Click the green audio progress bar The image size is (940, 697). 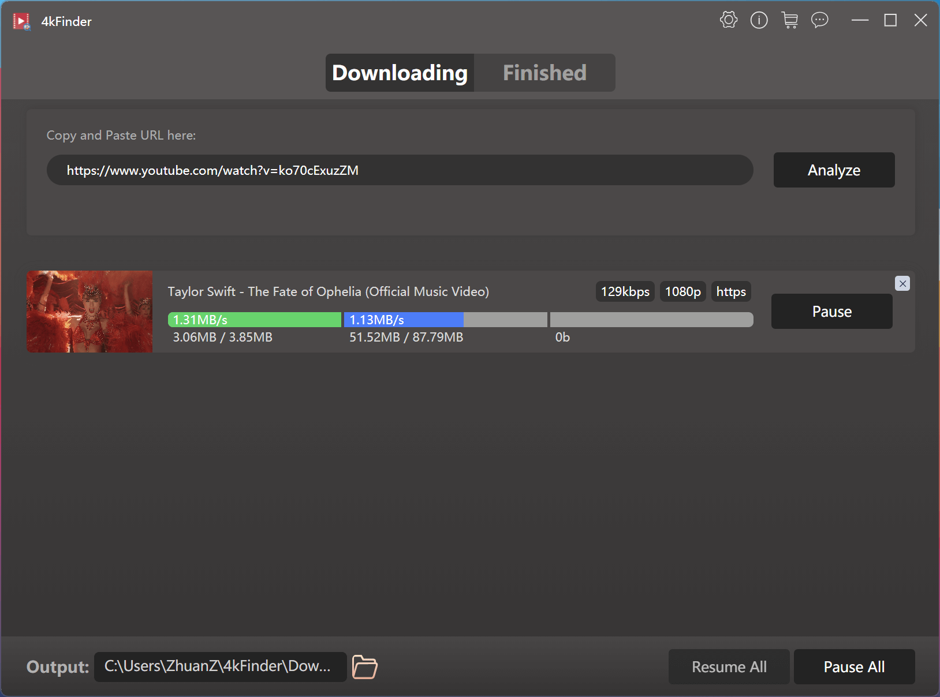pos(255,320)
